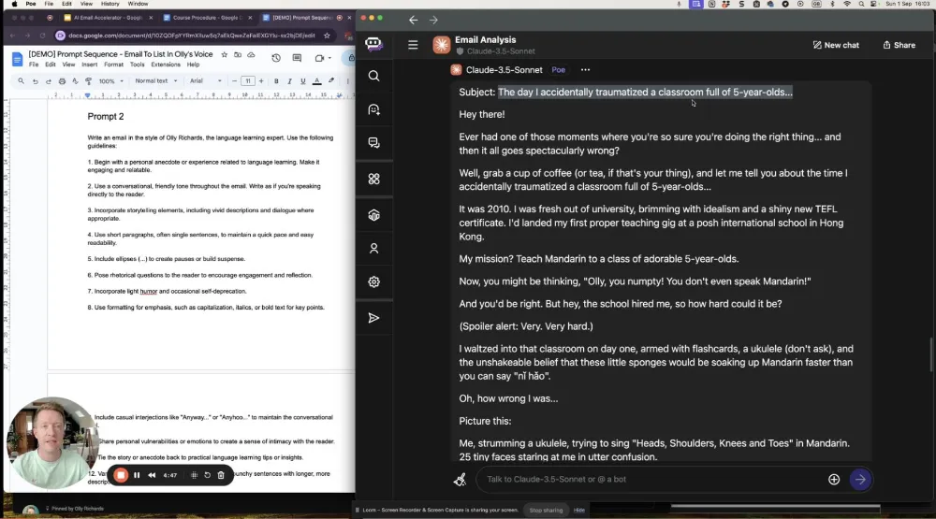Open the zoom 100% dropdown

pyautogui.click(x=110, y=81)
